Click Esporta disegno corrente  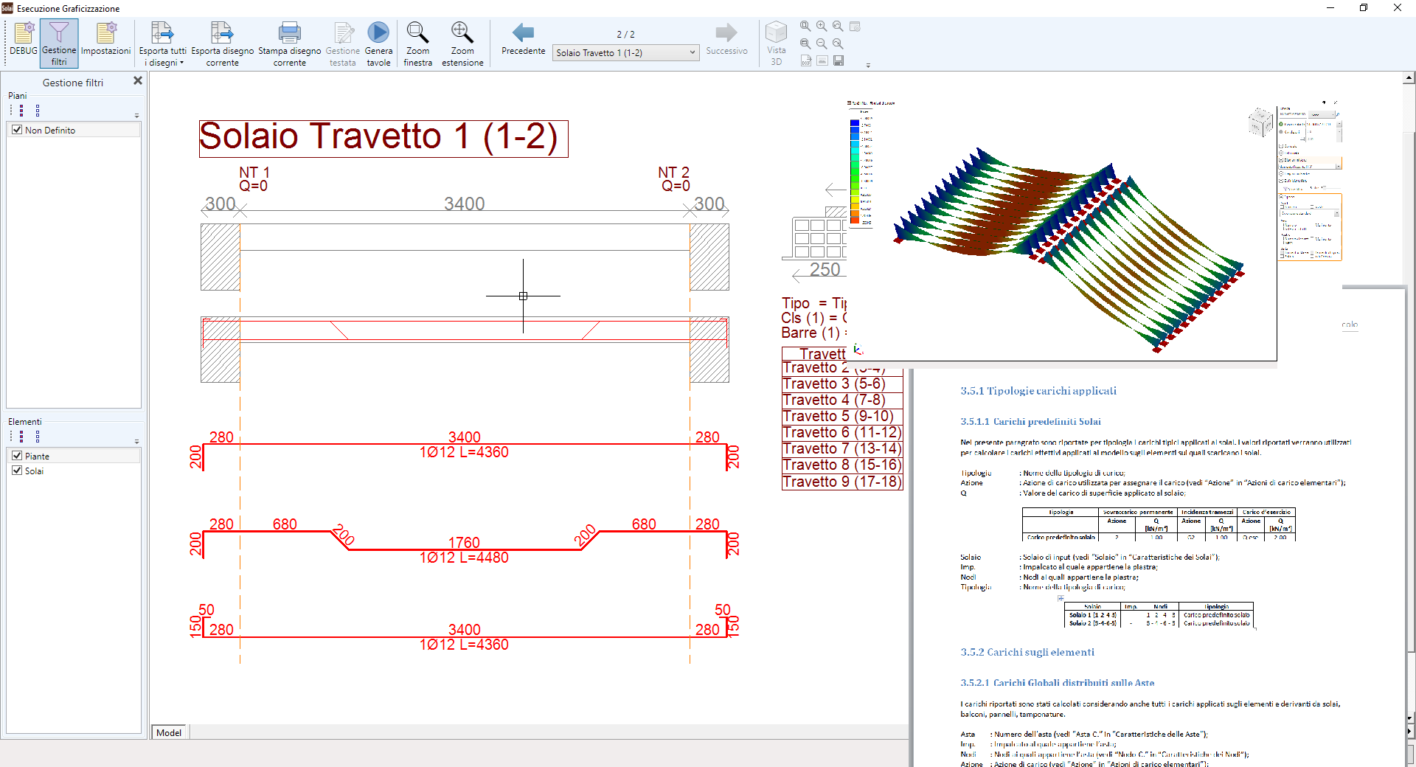222,43
